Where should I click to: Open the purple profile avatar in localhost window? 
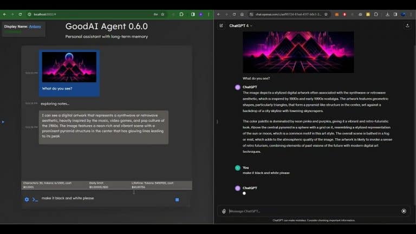(201, 14)
